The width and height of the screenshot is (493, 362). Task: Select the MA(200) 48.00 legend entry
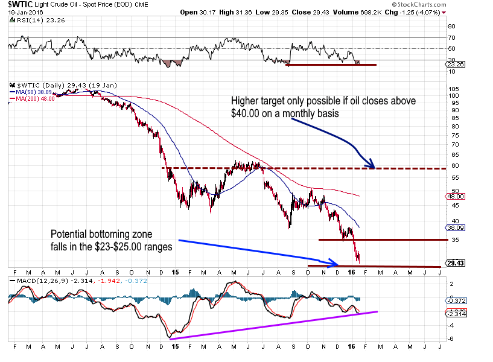(32, 99)
